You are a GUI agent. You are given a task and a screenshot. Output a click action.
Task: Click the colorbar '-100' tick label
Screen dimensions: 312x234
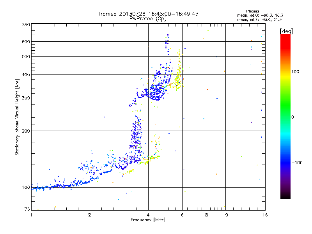pyautogui.click(x=297, y=163)
